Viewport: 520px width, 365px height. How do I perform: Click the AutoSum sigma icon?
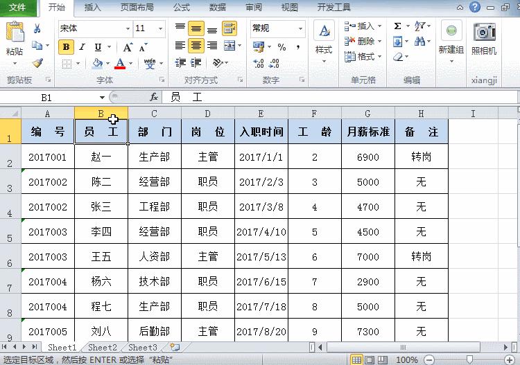point(398,26)
